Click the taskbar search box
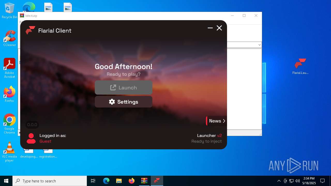Screen dimensions: 331x186 pos(50,181)
